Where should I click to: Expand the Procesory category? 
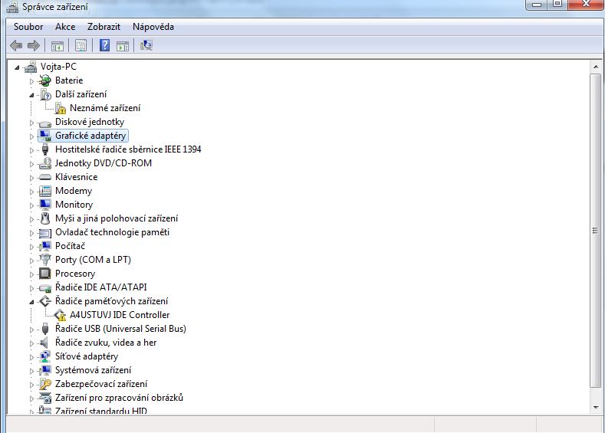[31, 274]
